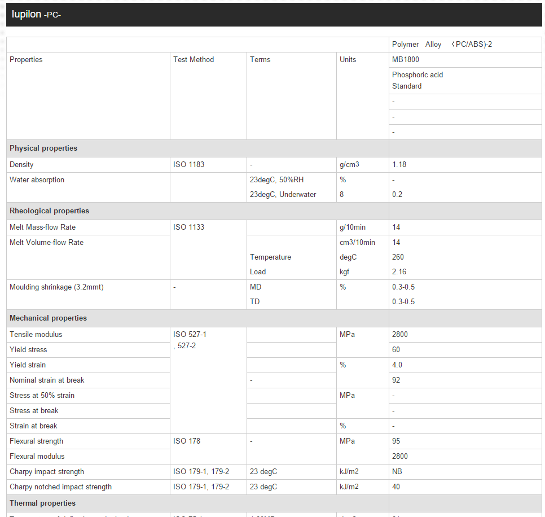Select the ISO 1183 test method cell
545x517 pixels.
(208, 165)
